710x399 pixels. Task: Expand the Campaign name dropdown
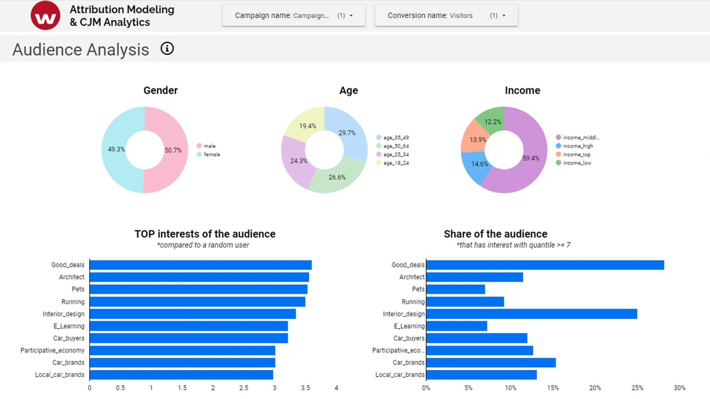pos(293,16)
